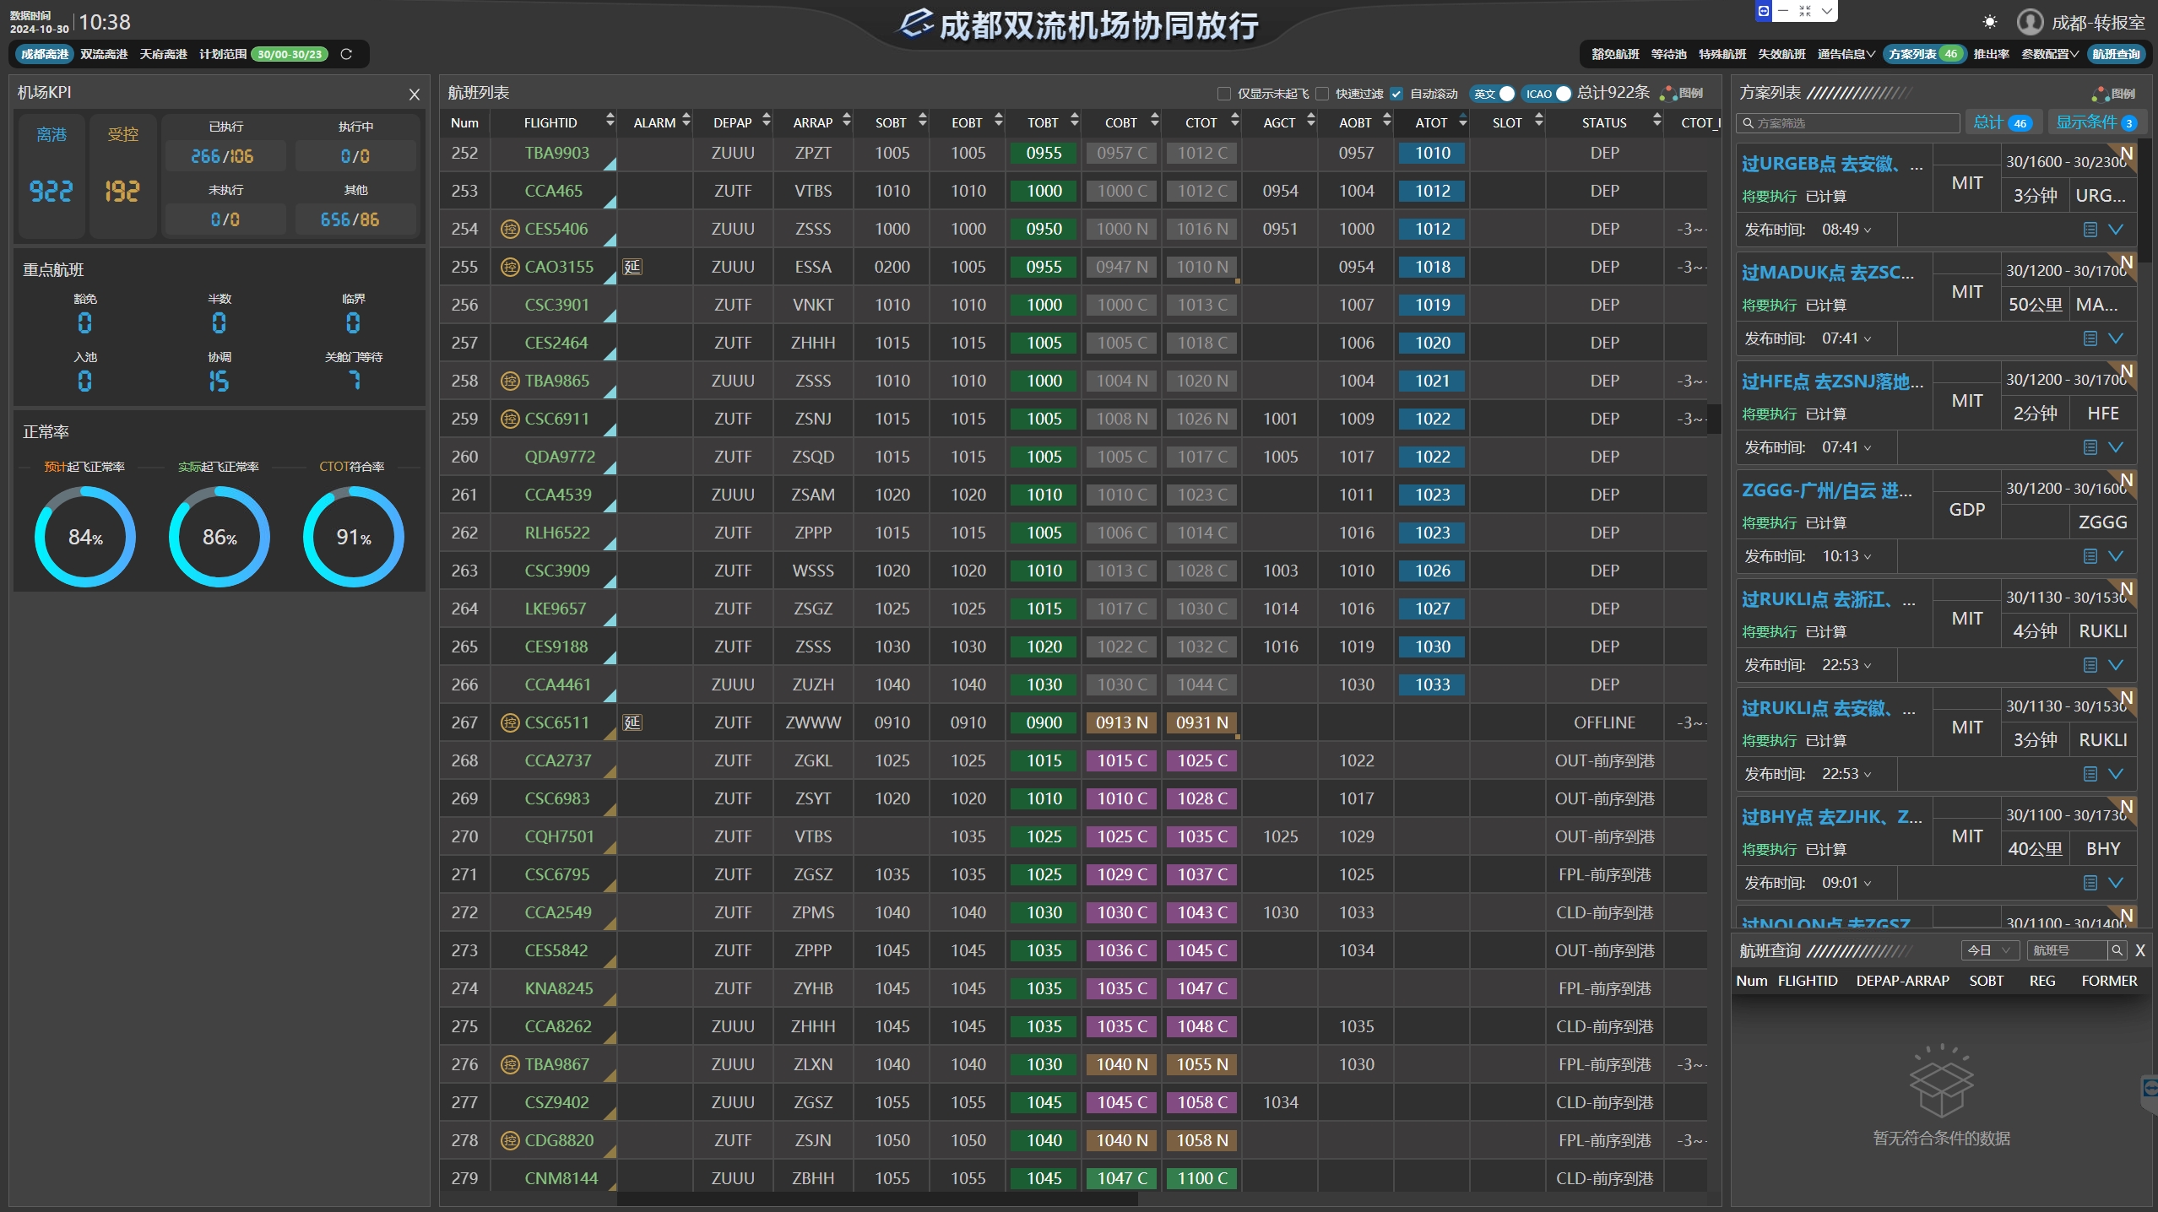Open the 图例 legend in the flight list header
This screenshot has height=1212, width=2158.
point(1682,93)
